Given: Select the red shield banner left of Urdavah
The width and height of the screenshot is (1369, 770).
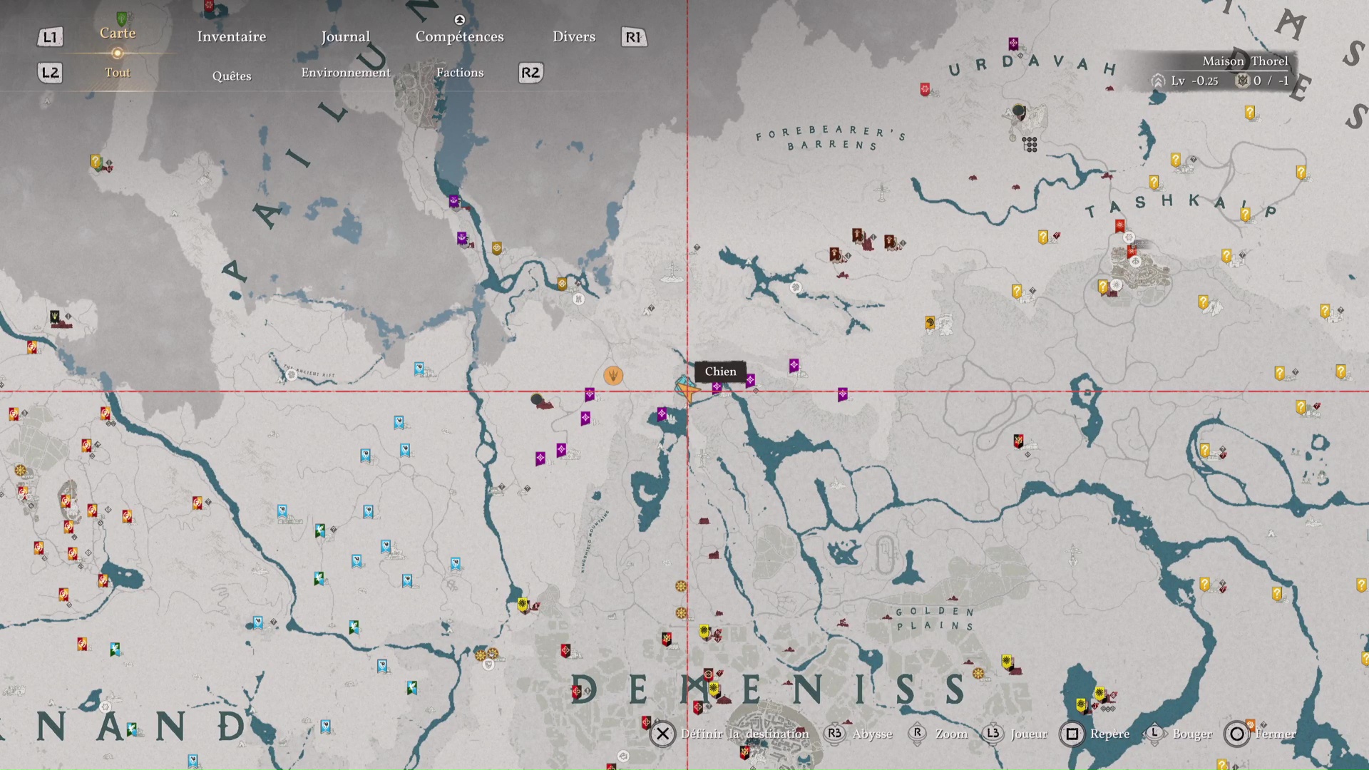Looking at the screenshot, I should (x=925, y=89).
